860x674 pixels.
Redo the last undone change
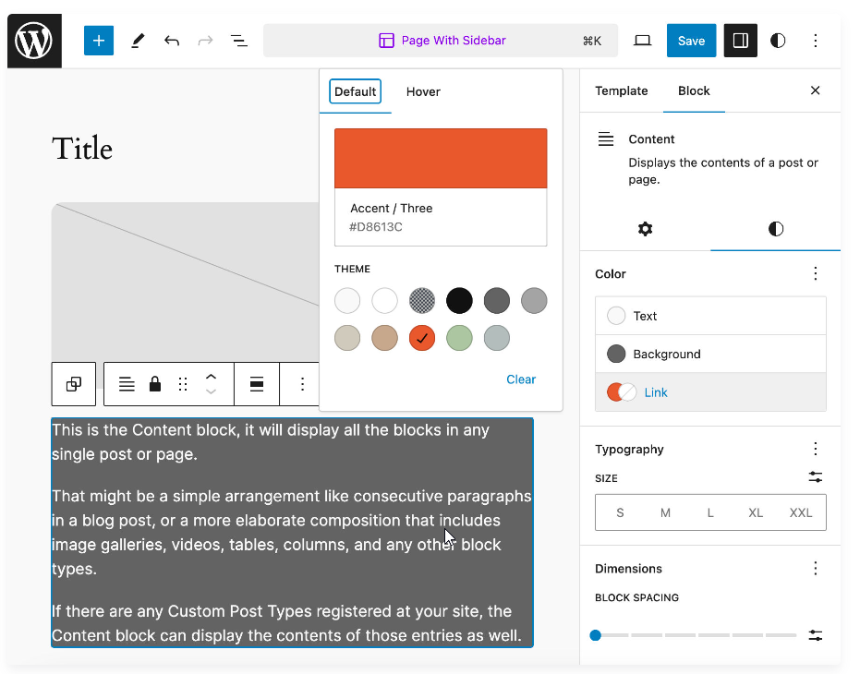click(205, 41)
